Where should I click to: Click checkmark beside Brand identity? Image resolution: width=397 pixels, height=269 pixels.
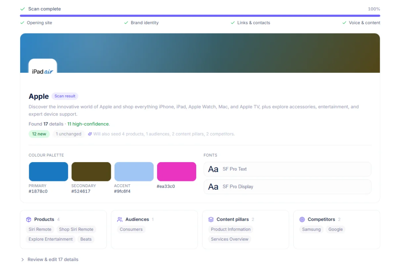[126, 23]
